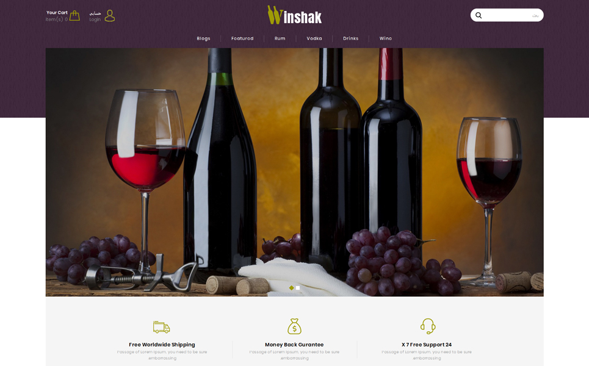
Task: Open the shopping cart bag icon
Action: pos(74,15)
